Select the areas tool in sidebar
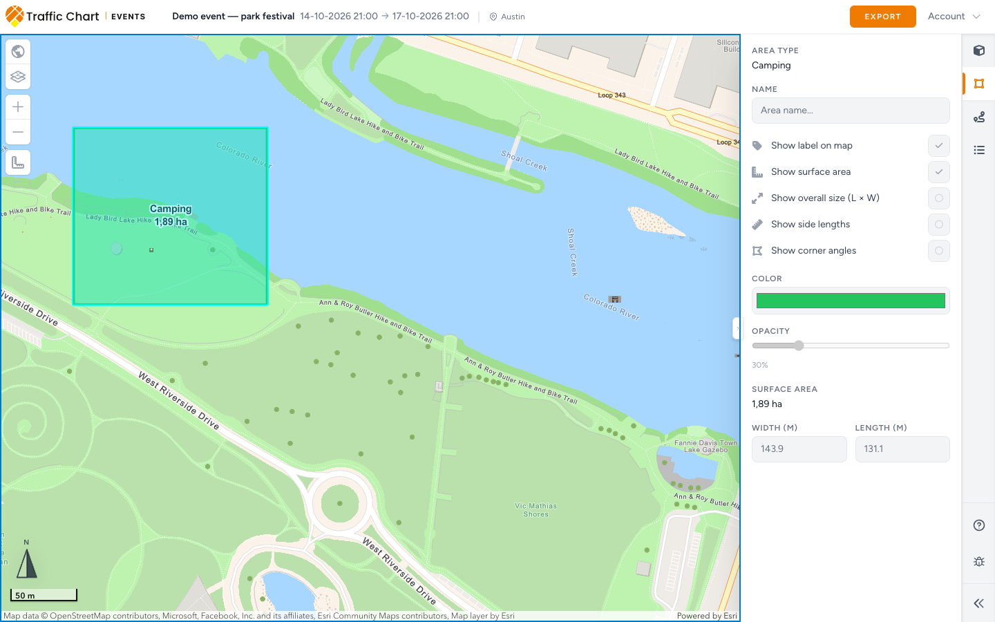The height and width of the screenshot is (622, 995). pos(979,84)
